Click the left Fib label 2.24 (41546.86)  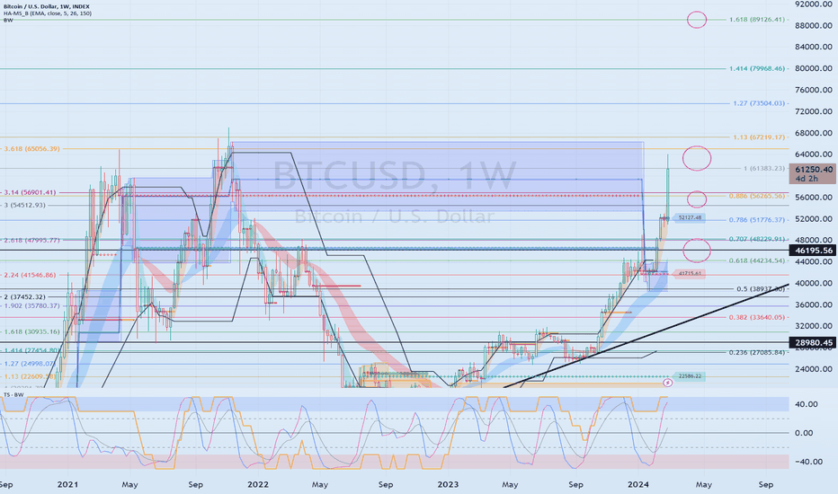pos(30,275)
